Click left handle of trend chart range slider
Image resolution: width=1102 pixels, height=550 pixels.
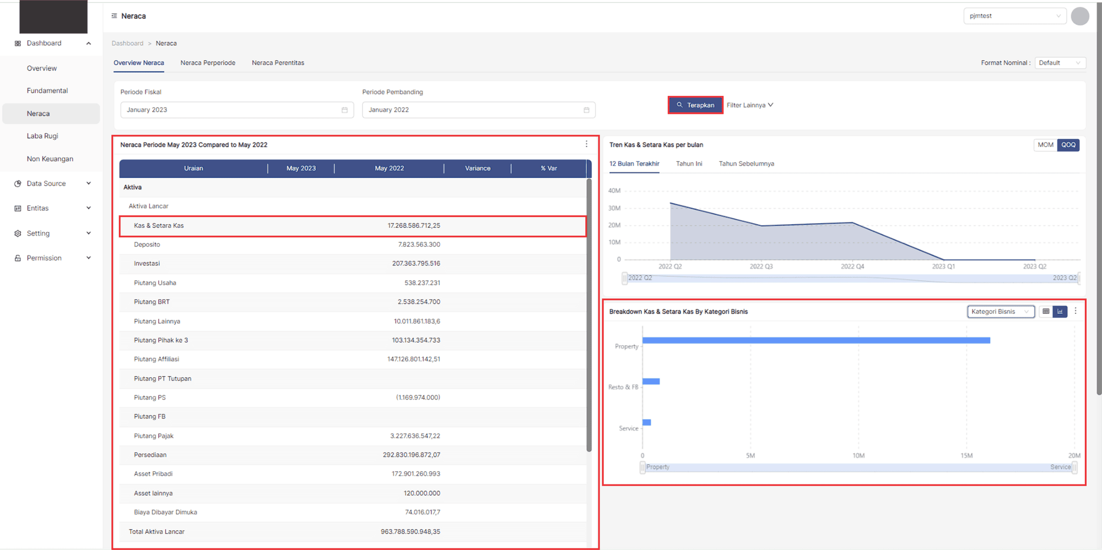[624, 278]
